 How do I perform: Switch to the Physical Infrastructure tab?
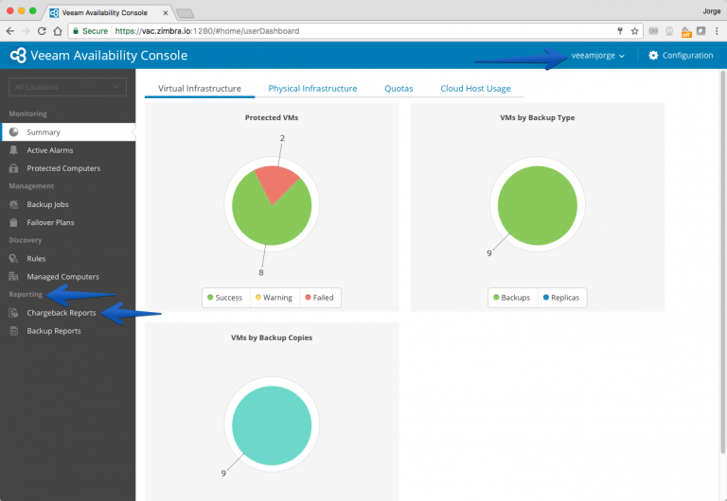[312, 89]
